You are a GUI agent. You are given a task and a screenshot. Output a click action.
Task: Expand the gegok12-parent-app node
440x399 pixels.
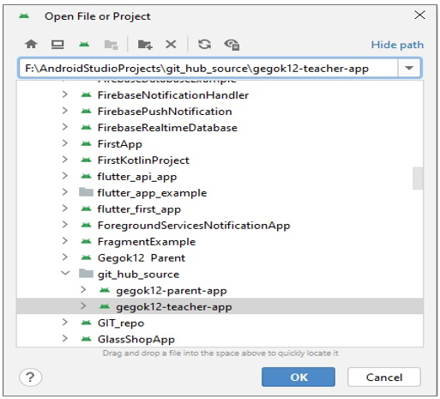tap(83, 290)
